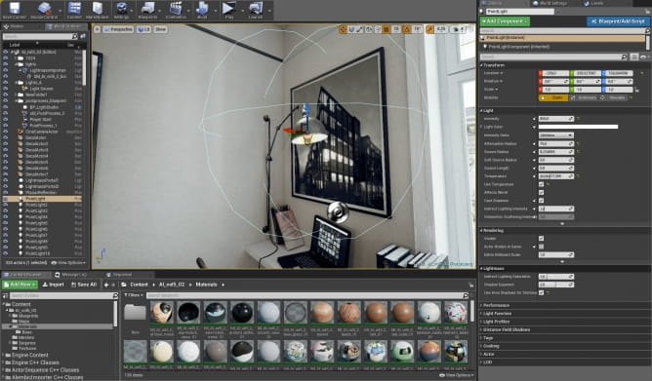Click the green Add Component button

(505, 20)
